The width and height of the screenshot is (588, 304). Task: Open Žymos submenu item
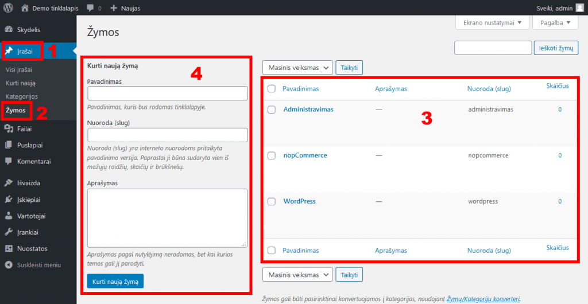coord(16,110)
